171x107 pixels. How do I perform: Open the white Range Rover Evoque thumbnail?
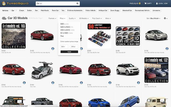click(128, 69)
